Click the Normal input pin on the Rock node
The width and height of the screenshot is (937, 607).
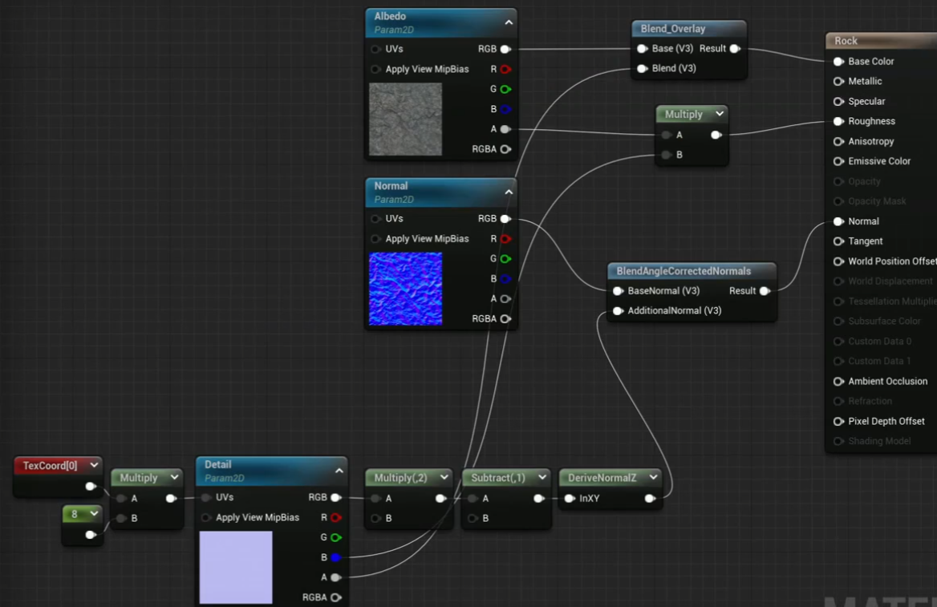point(837,221)
